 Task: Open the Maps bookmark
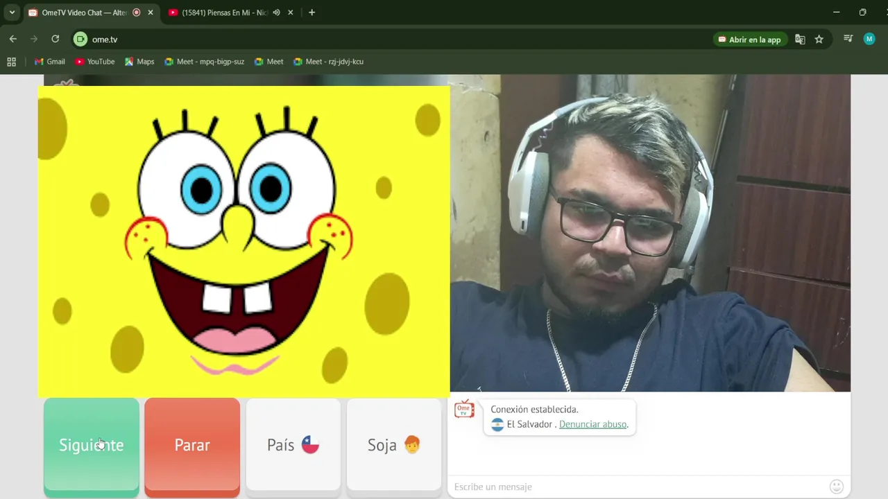click(139, 62)
